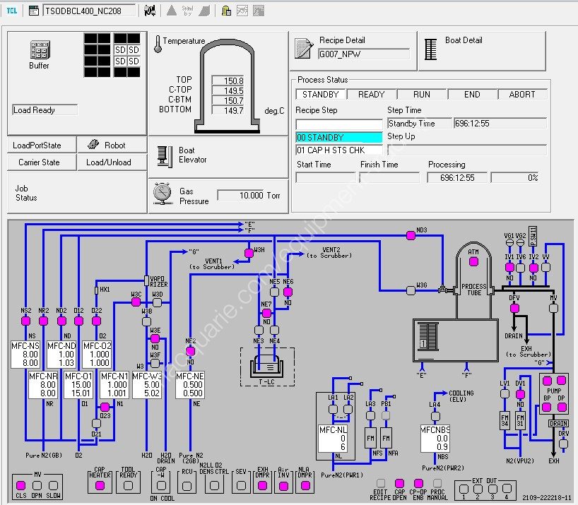Viewport: 578px width, 505px height.
Task: Open the MFCNBS flow controller box
Action: point(435,439)
